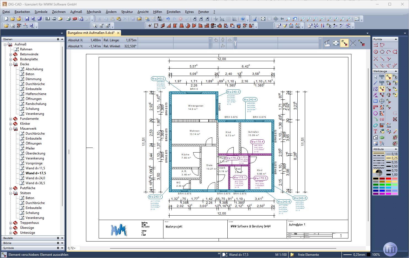Select the arrow pointer tool
The height and width of the screenshot is (258, 409).
click(x=375, y=77)
